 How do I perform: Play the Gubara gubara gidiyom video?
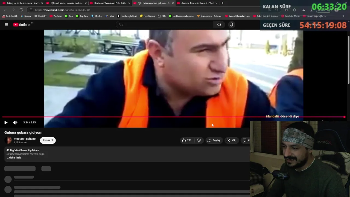(6, 123)
